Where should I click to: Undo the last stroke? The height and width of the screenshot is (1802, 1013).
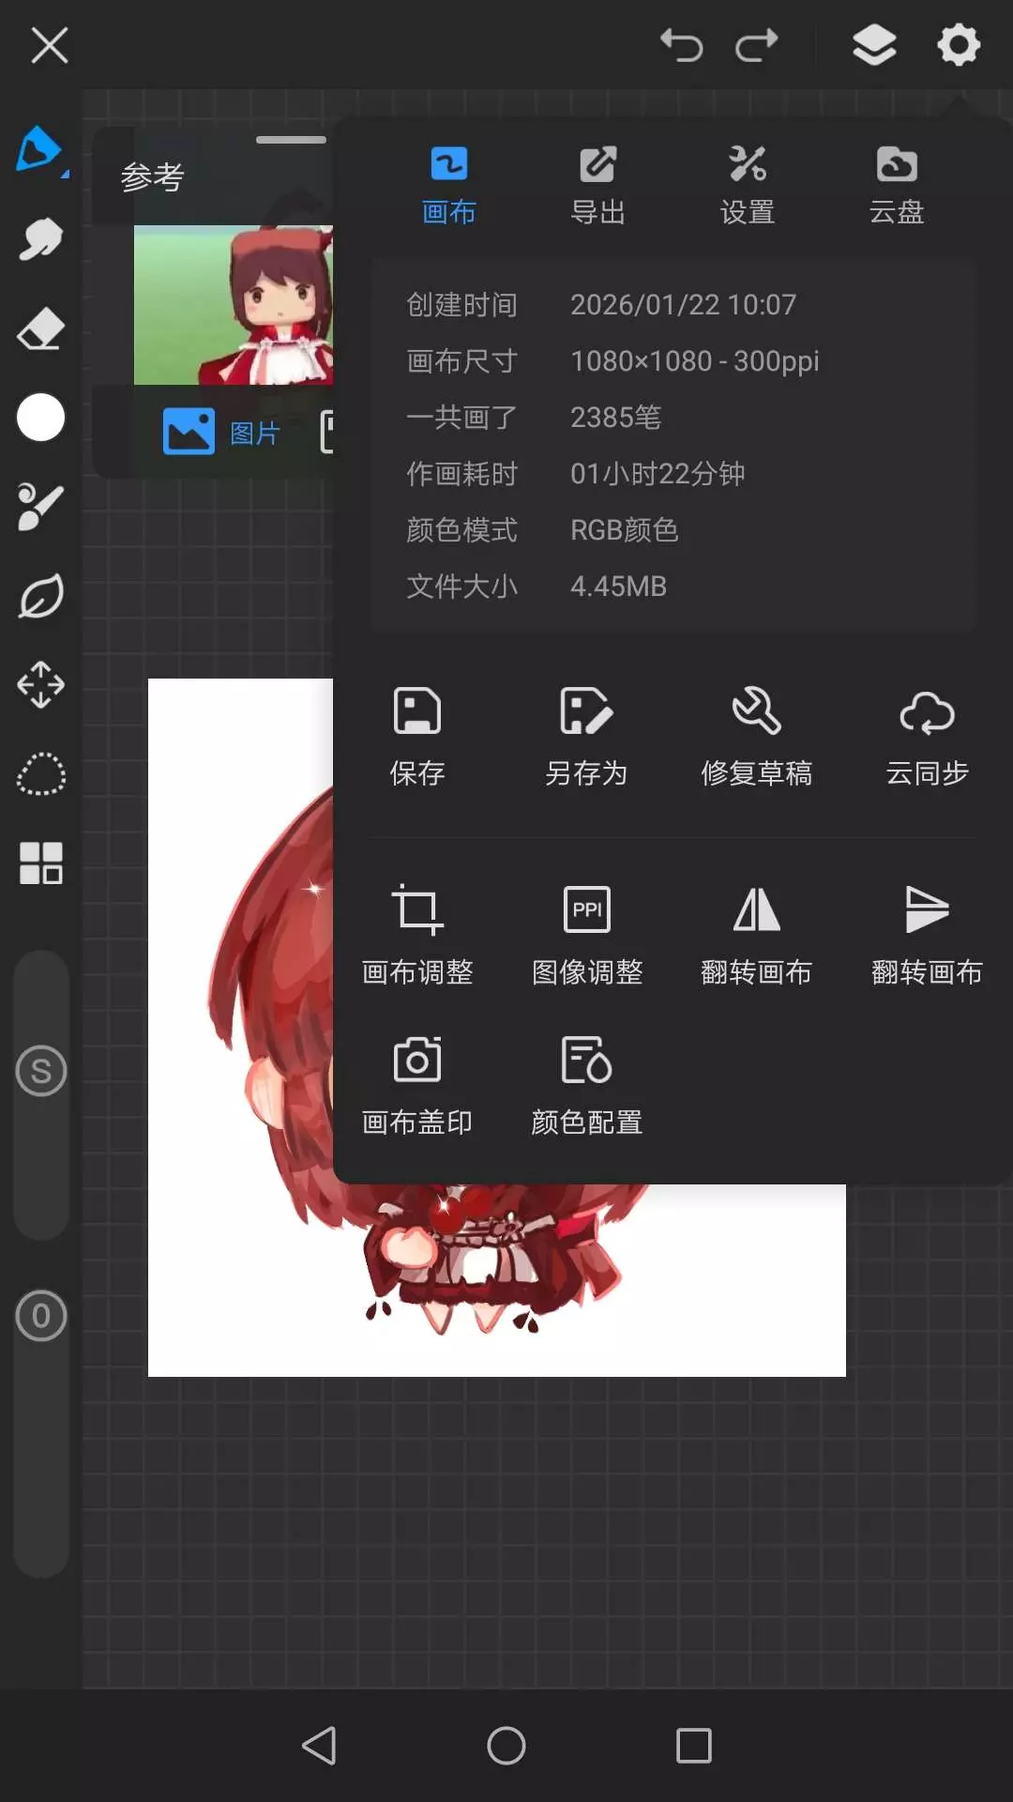click(x=682, y=45)
